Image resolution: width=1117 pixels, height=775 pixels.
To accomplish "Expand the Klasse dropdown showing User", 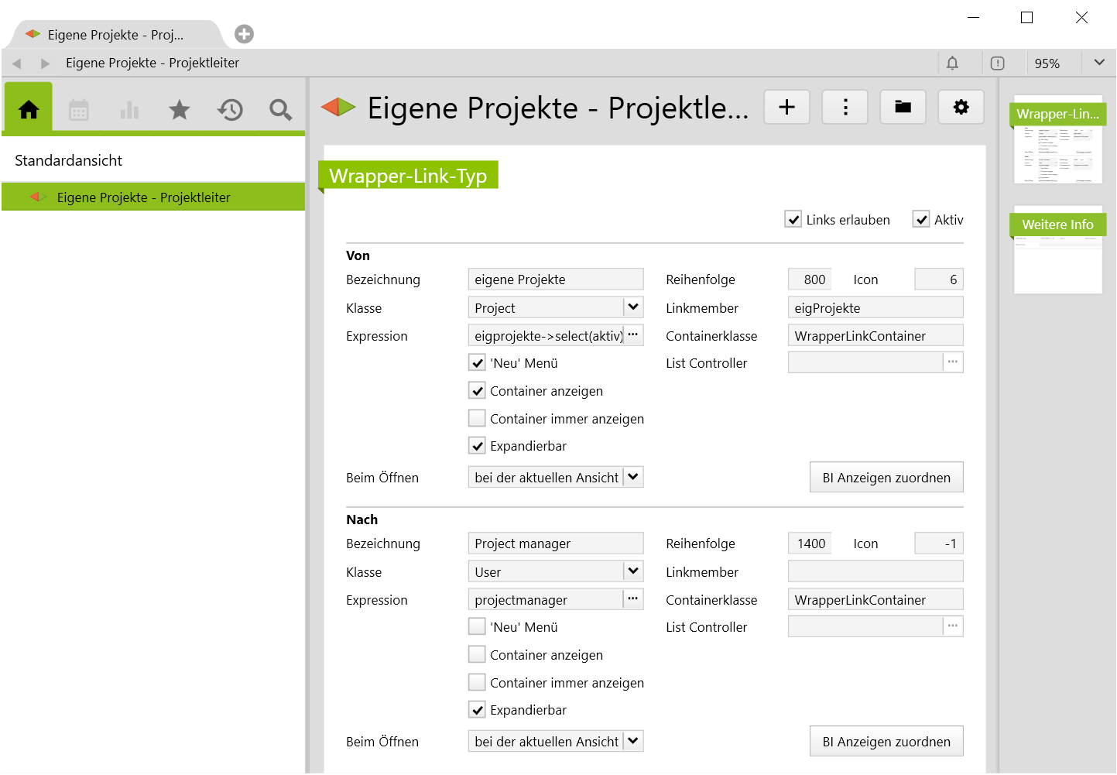I will pos(633,571).
